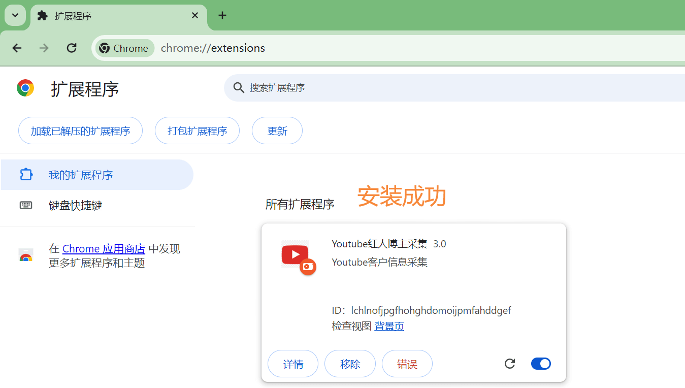Click the 搜索扩展程序 search field
Screen dimensions: 685x388
(x=454, y=88)
